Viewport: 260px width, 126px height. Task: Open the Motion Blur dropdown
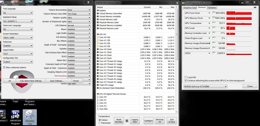tap(79, 60)
